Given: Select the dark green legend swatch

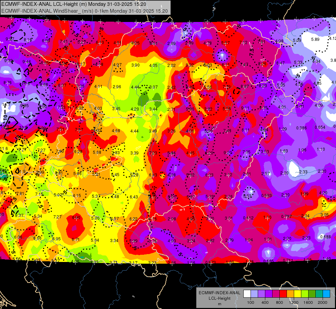Looking at the screenshot, I should click(x=312, y=294).
